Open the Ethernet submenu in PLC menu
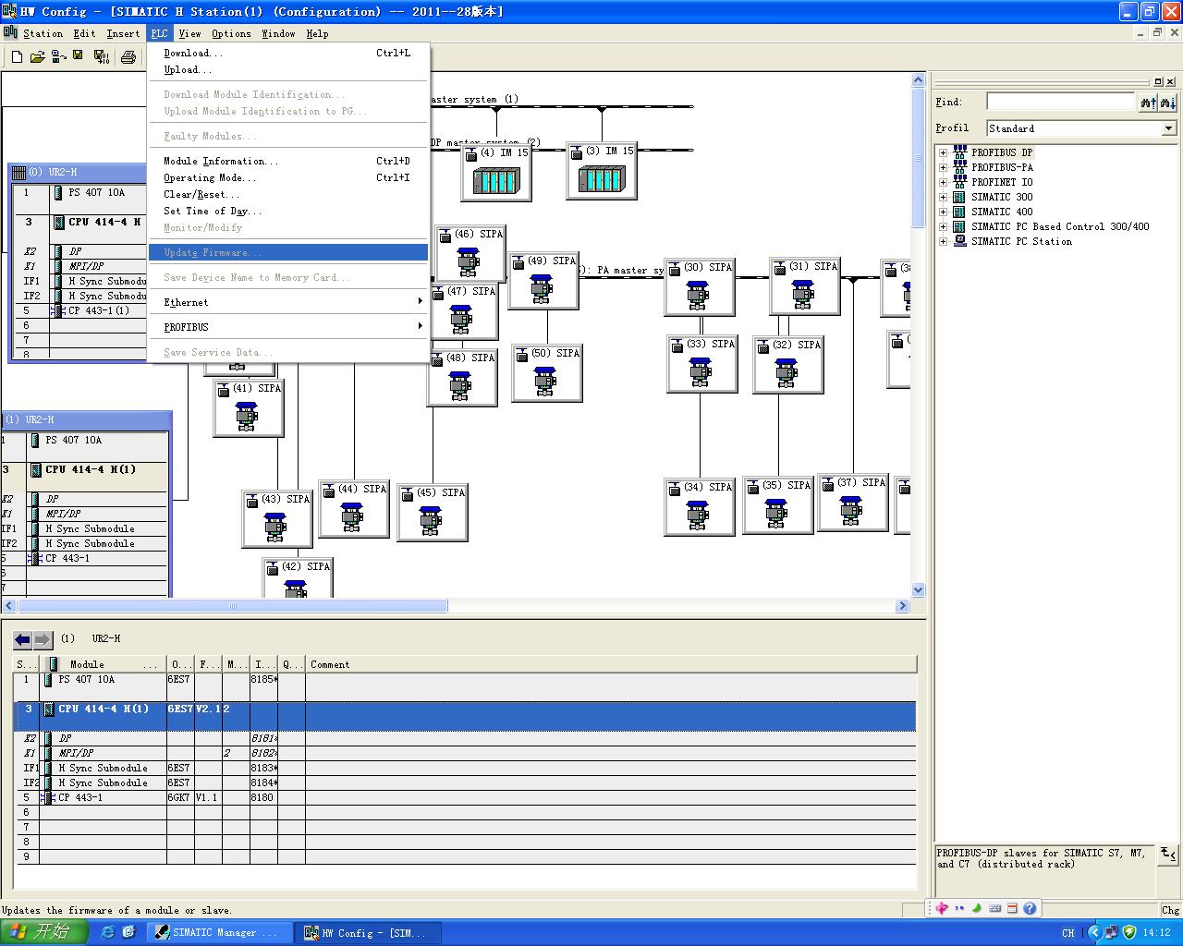Image resolution: width=1183 pixels, height=946 pixels. [288, 302]
